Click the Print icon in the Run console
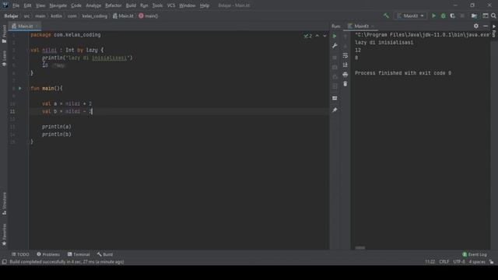The image size is (498, 280). 345,75
